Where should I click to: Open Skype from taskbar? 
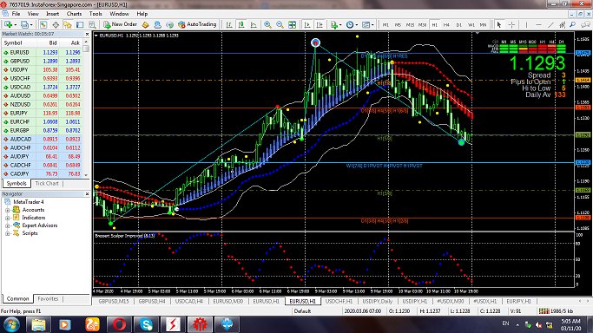(146, 324)
